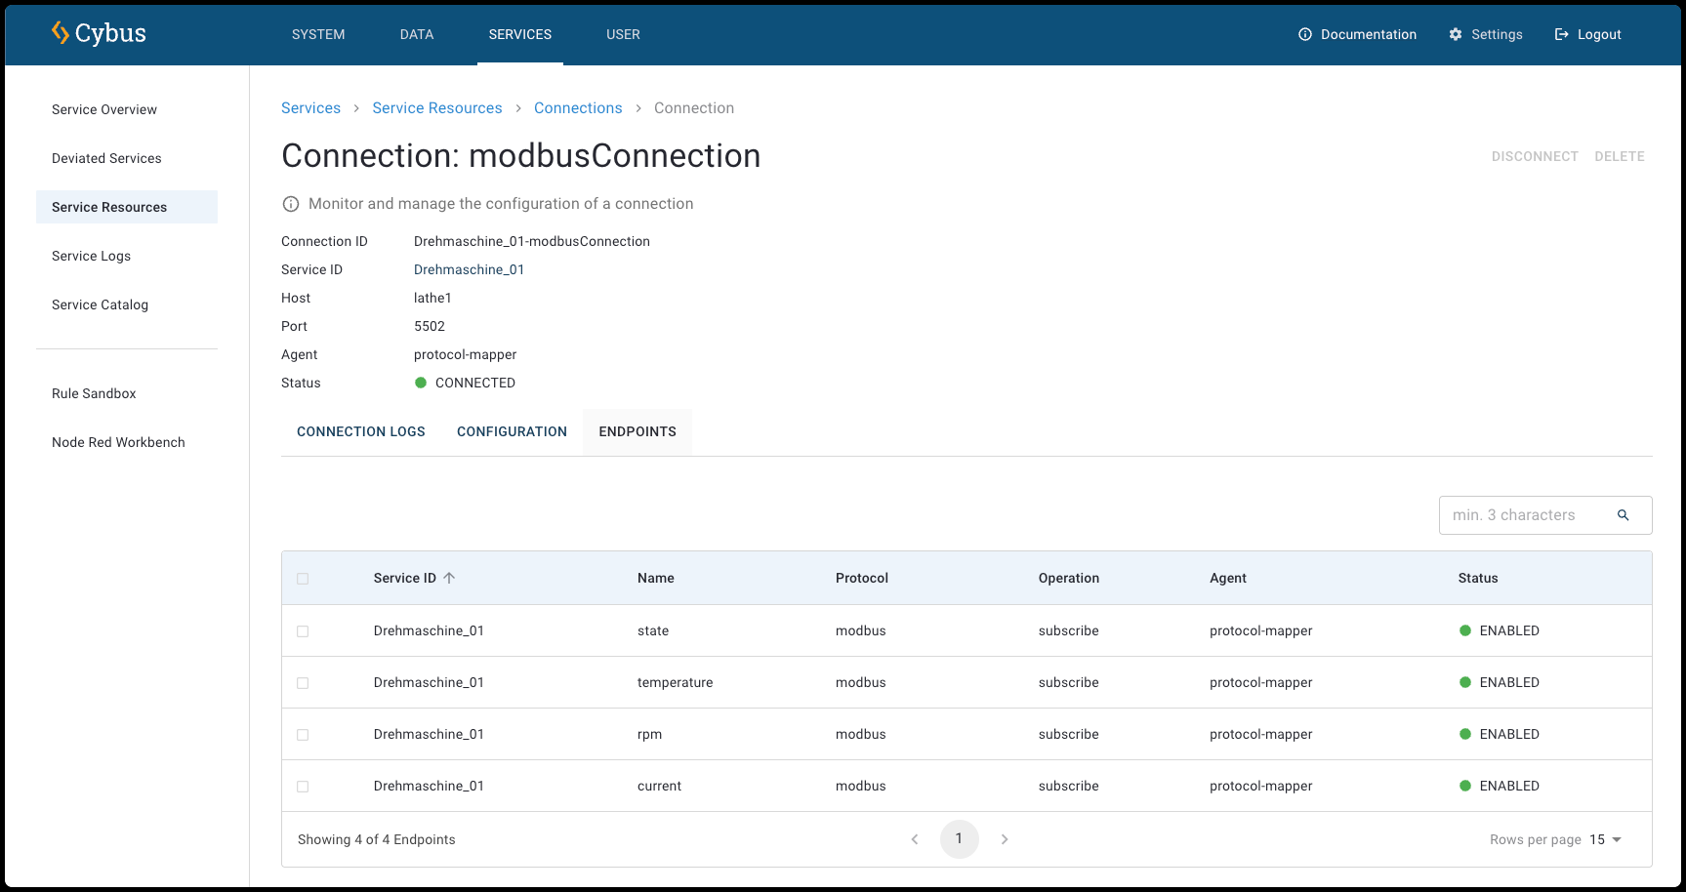Check the box for state endpoint

tap(303, 631)
